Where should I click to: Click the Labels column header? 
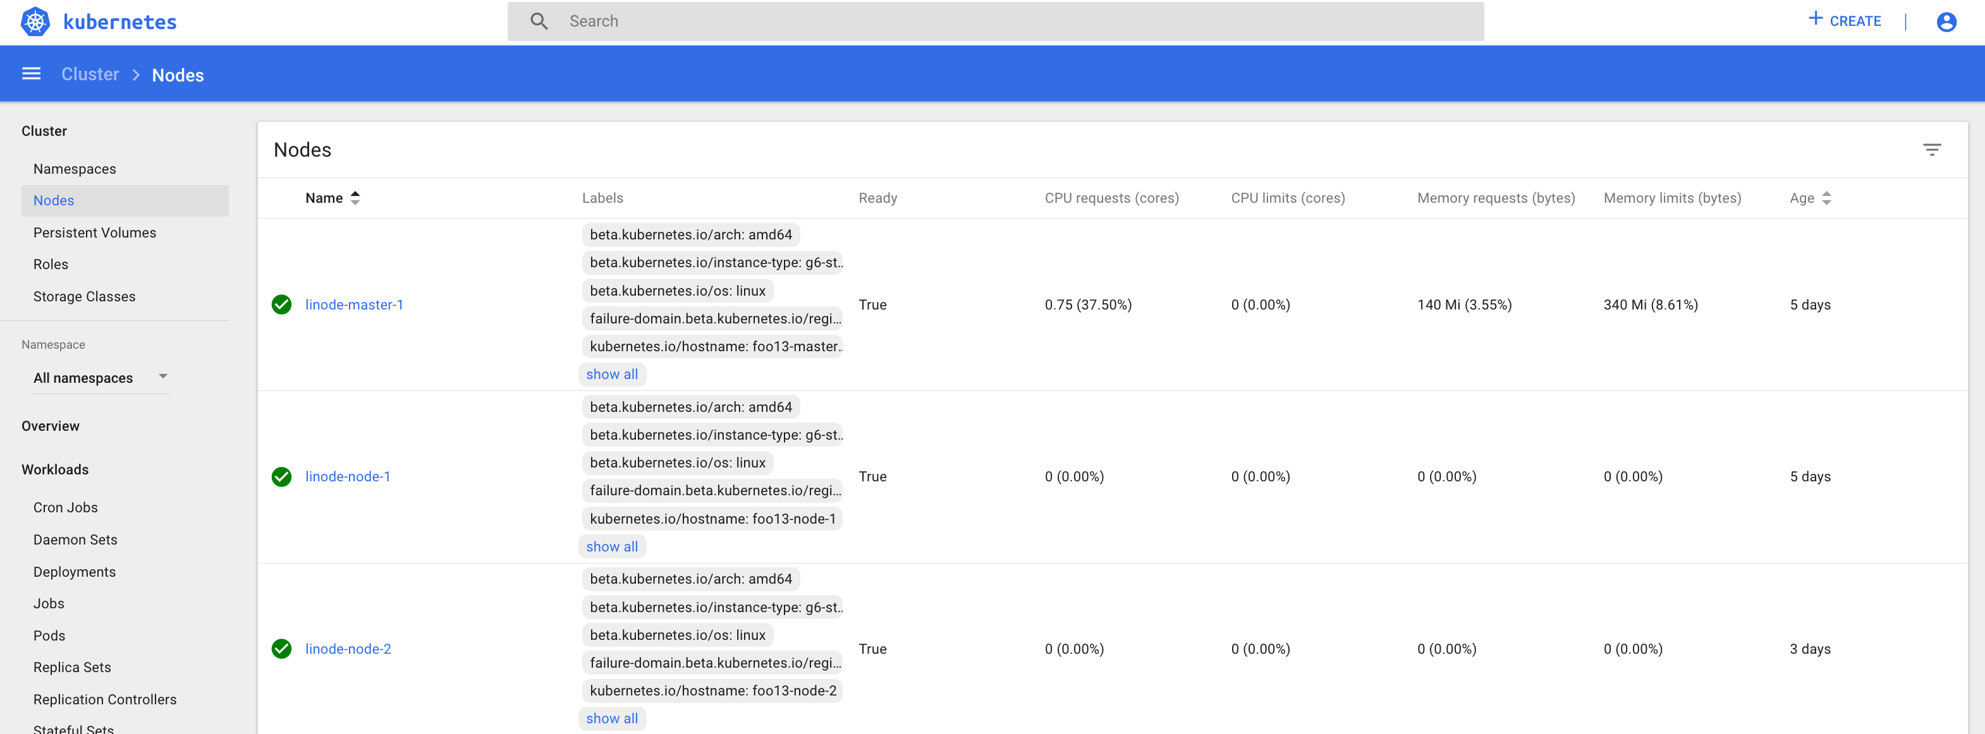pyautogui.click(x=602, y=198)
